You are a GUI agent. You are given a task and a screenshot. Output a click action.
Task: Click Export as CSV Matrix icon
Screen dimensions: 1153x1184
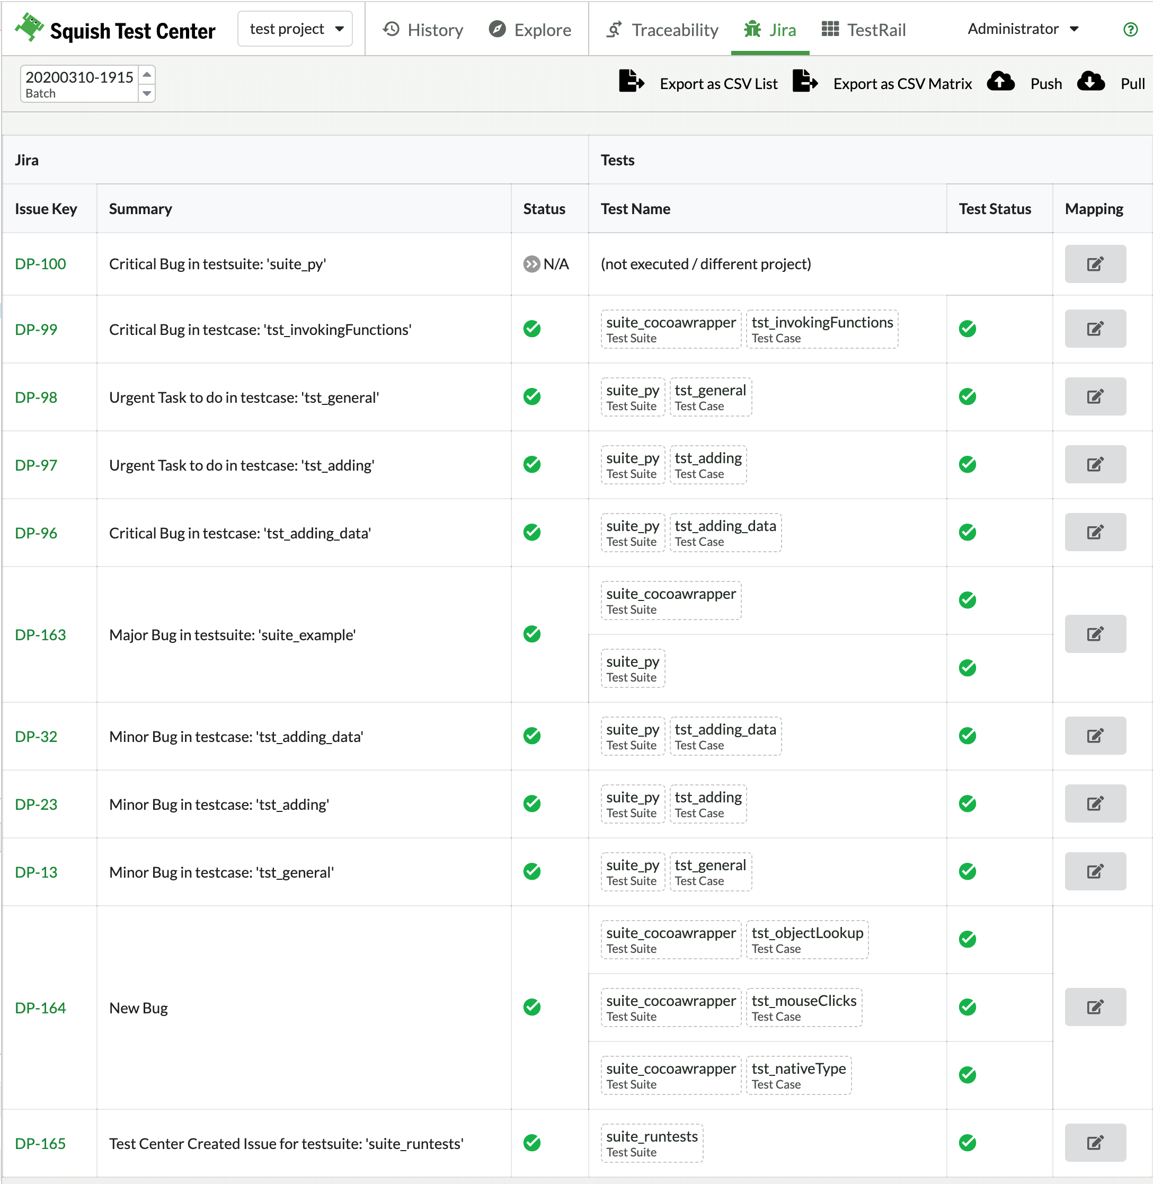tap(805, 81)
